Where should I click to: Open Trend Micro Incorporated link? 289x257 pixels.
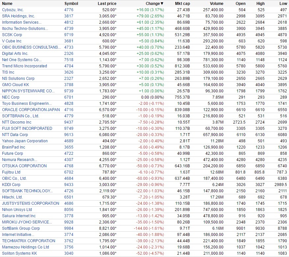(24, 66)
